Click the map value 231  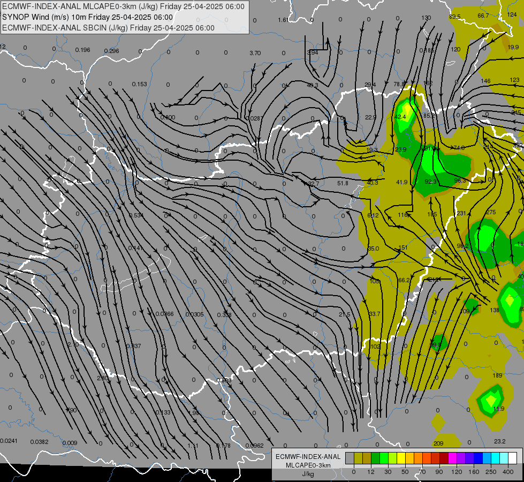(461, 213)
